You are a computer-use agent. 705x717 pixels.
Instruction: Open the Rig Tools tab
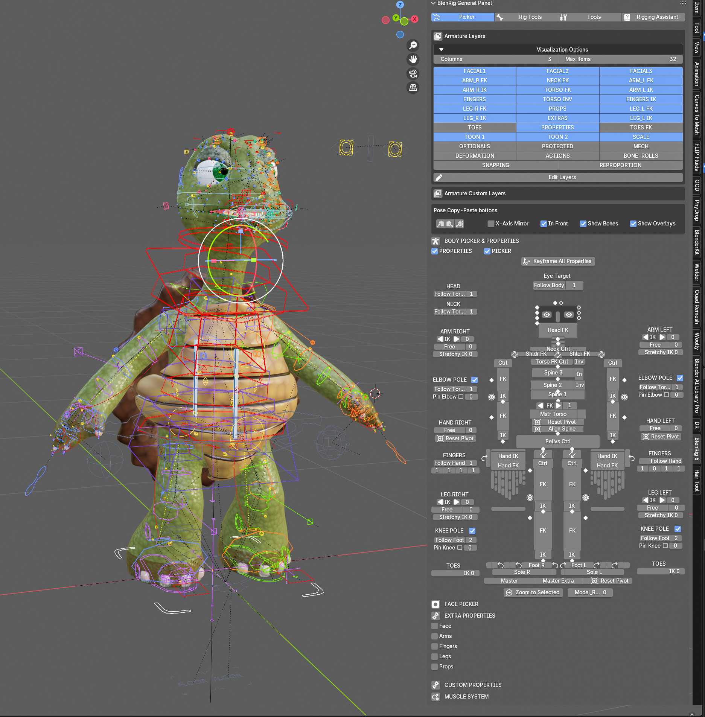pyautogui.click(x=526, y=17)
